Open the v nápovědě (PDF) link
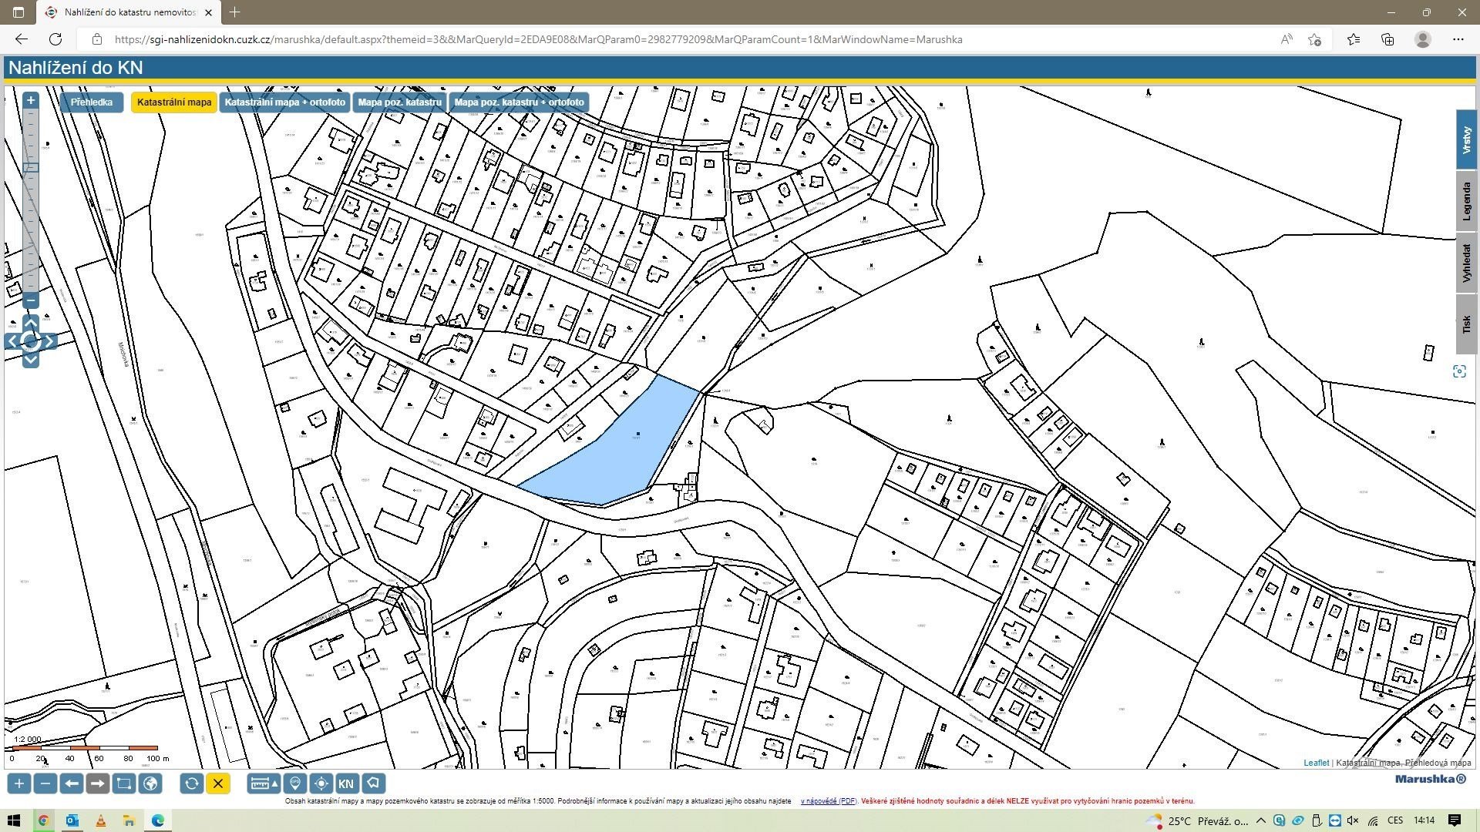1480x832 pixels. (x=829, y=801)
